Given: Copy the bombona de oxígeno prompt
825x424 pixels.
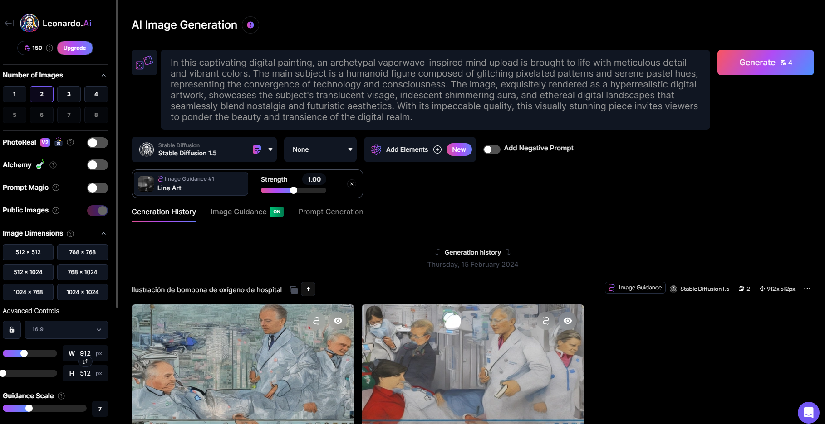Looking at the screenshot, I should 294,290.
